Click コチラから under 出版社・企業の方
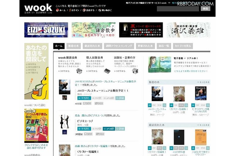 coord(120,71)
